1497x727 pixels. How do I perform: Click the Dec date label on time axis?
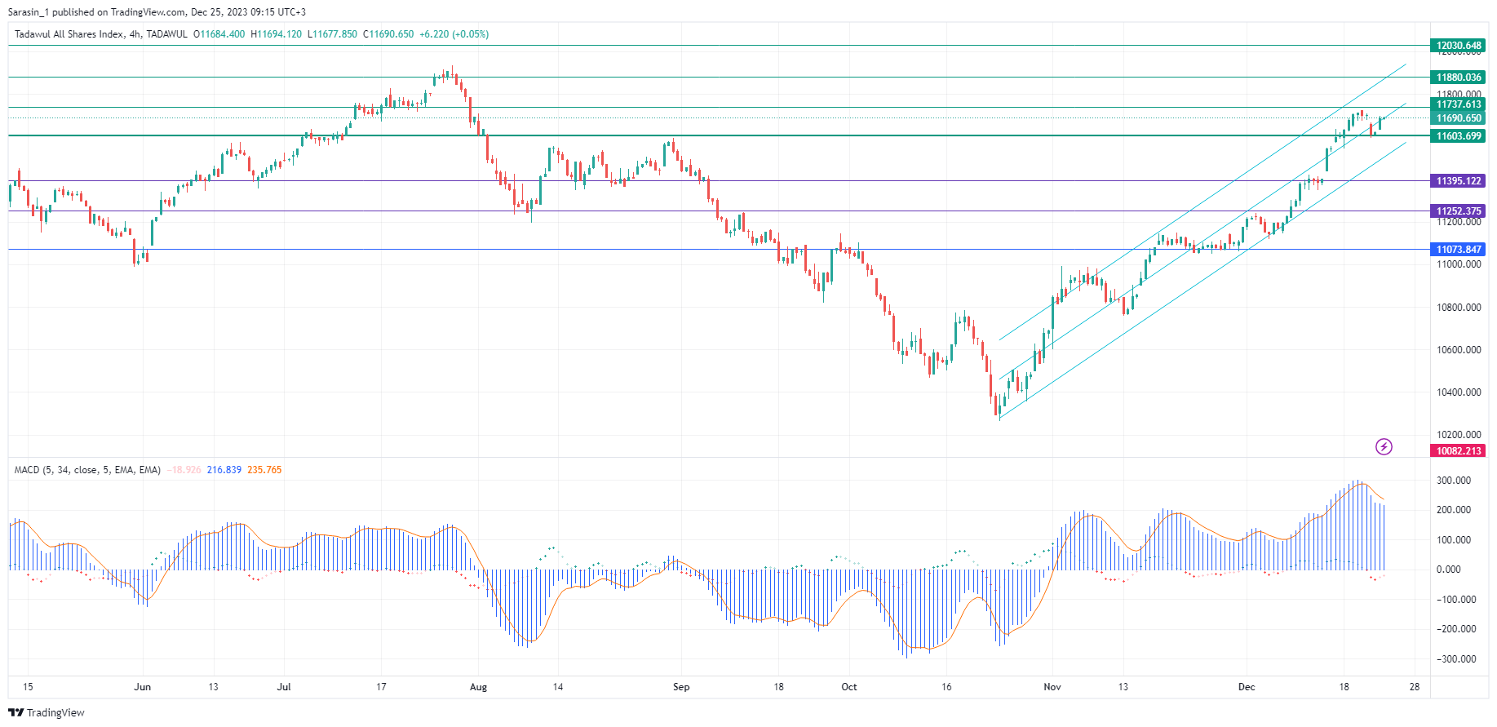click(x=1247, y=687)
